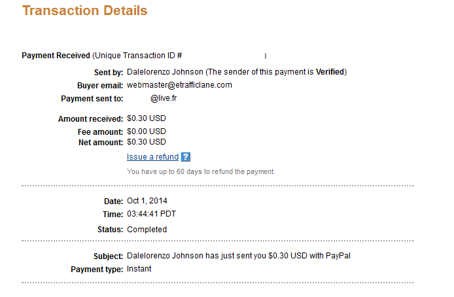This screenshot has height=297, width=454.
Task: Click the Fee amount $0.00 USD value
Action: 147,131
